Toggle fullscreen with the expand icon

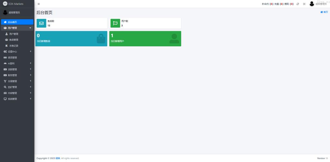[304, 4]
